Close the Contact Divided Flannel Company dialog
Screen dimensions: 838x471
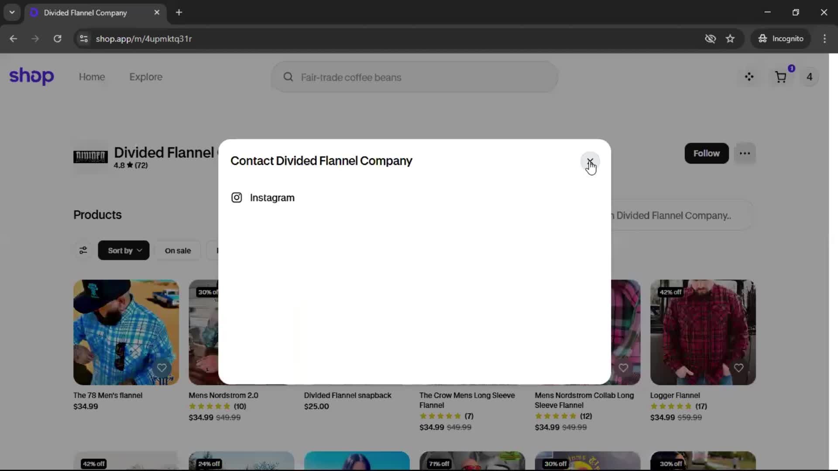(x=590, y=161)
